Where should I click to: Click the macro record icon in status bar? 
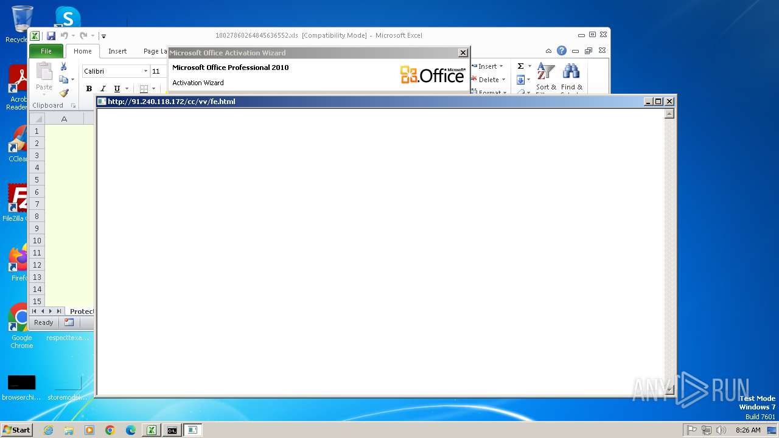coord(69,322)
